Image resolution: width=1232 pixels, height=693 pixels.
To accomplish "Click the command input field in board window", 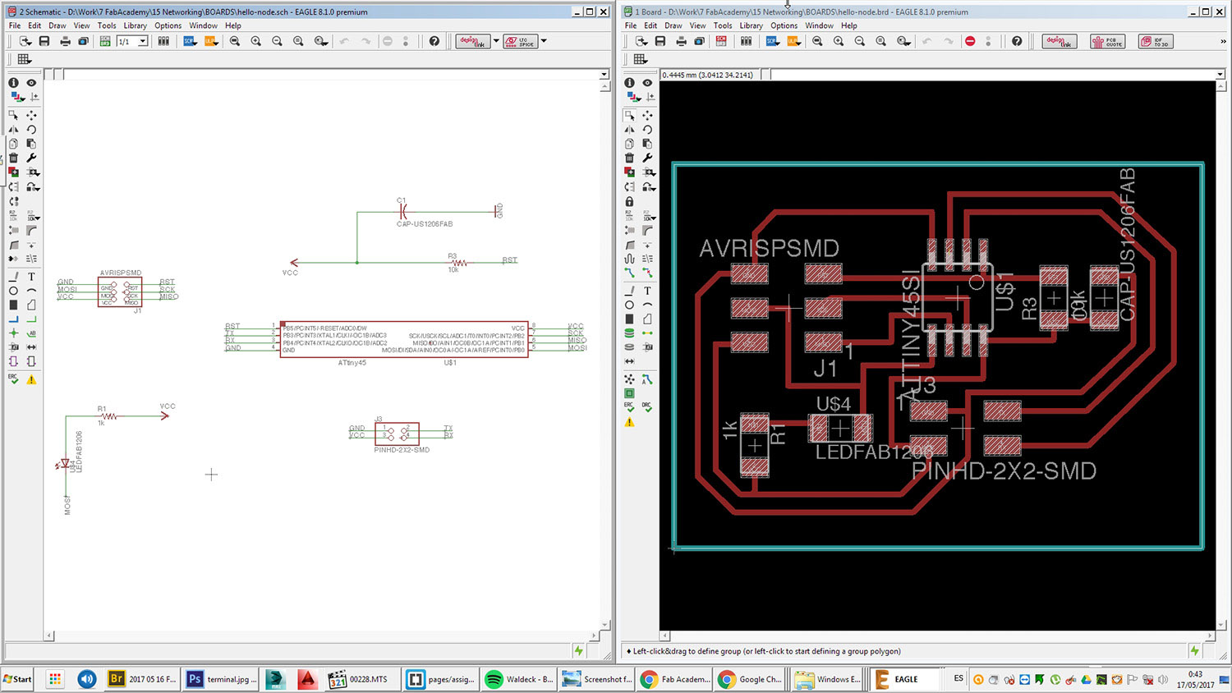I will point(992,75).
